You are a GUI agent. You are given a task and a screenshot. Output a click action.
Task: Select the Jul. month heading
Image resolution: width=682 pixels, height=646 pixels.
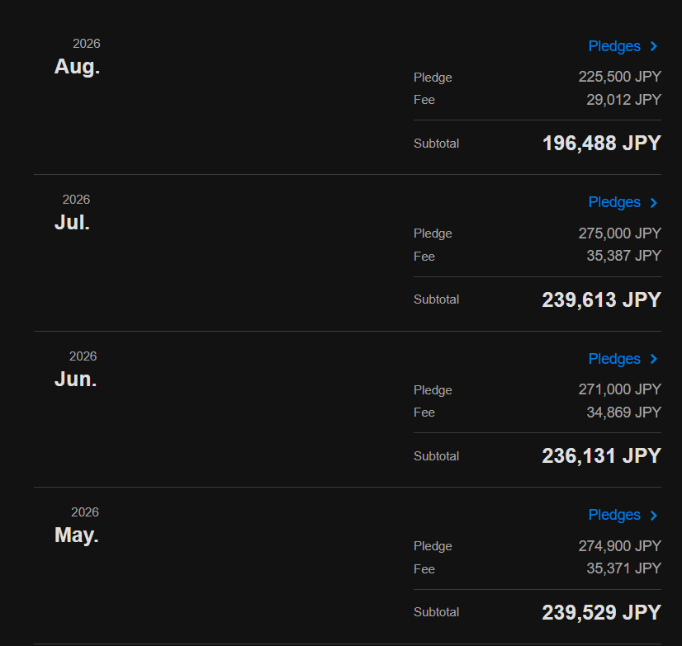72,223
